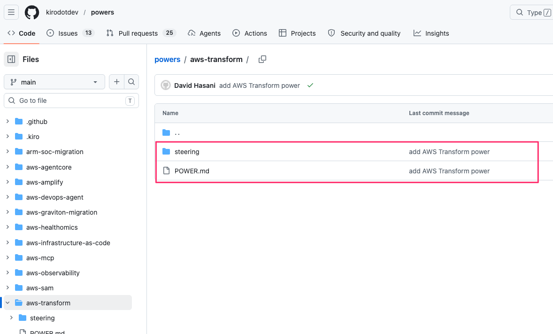Open the hamburger navigation menu

(11, 12)
